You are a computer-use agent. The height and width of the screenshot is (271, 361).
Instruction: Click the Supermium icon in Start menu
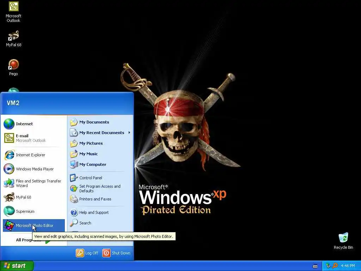[x=9, y=211]
